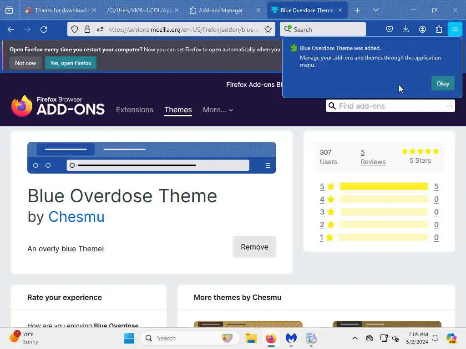Open the Recycle-bin-like taskbar app icon
Viewport: 466px width, 349px height.
click(x=311, y=338)
